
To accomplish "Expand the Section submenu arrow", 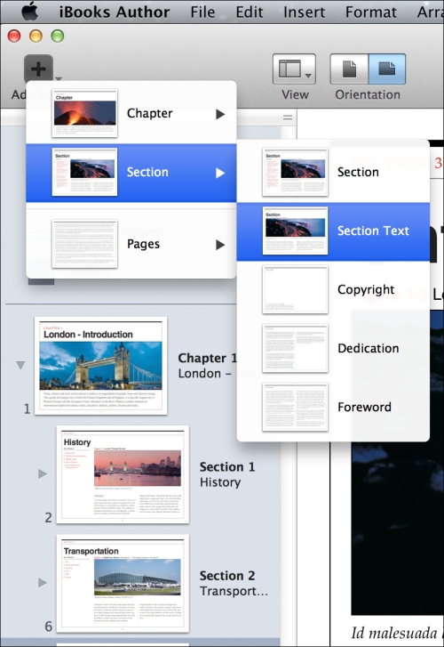I will [x=220, y=173].
